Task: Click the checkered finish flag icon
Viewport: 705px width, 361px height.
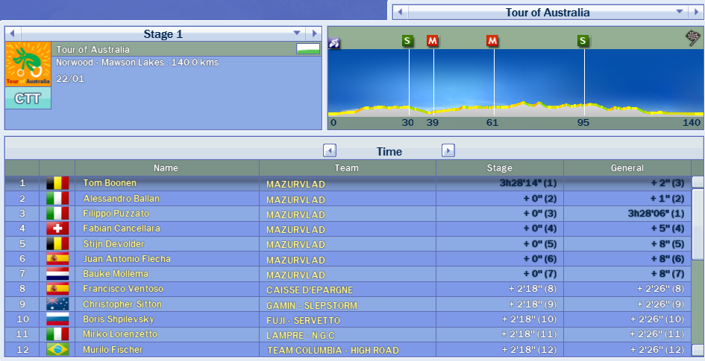Action: (692, 39)
